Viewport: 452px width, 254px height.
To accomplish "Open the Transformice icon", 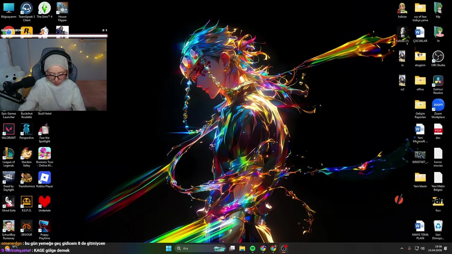I will tap(26, 180).
